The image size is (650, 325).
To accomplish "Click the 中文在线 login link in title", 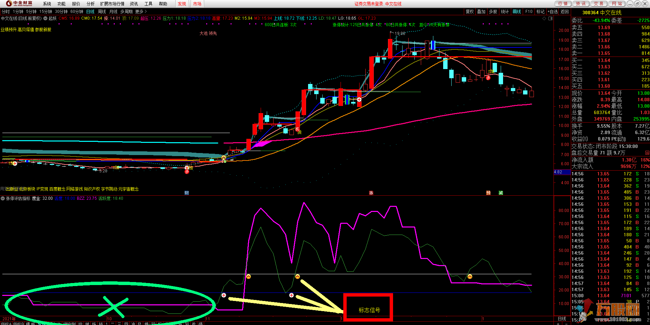I will click(393, 4).
